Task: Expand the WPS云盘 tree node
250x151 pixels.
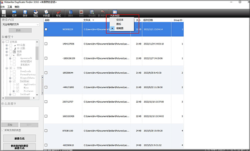Action: (7, 45)
